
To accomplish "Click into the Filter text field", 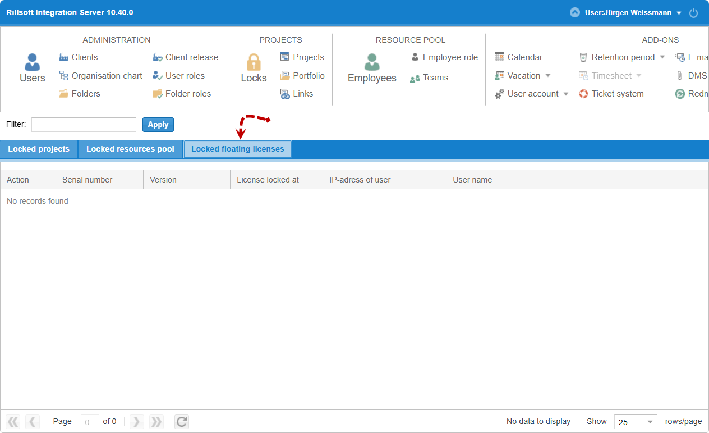I will (84, 125).
